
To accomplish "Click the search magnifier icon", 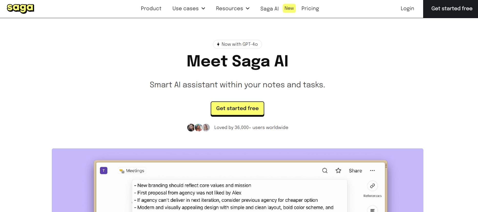I will point(325,171).
